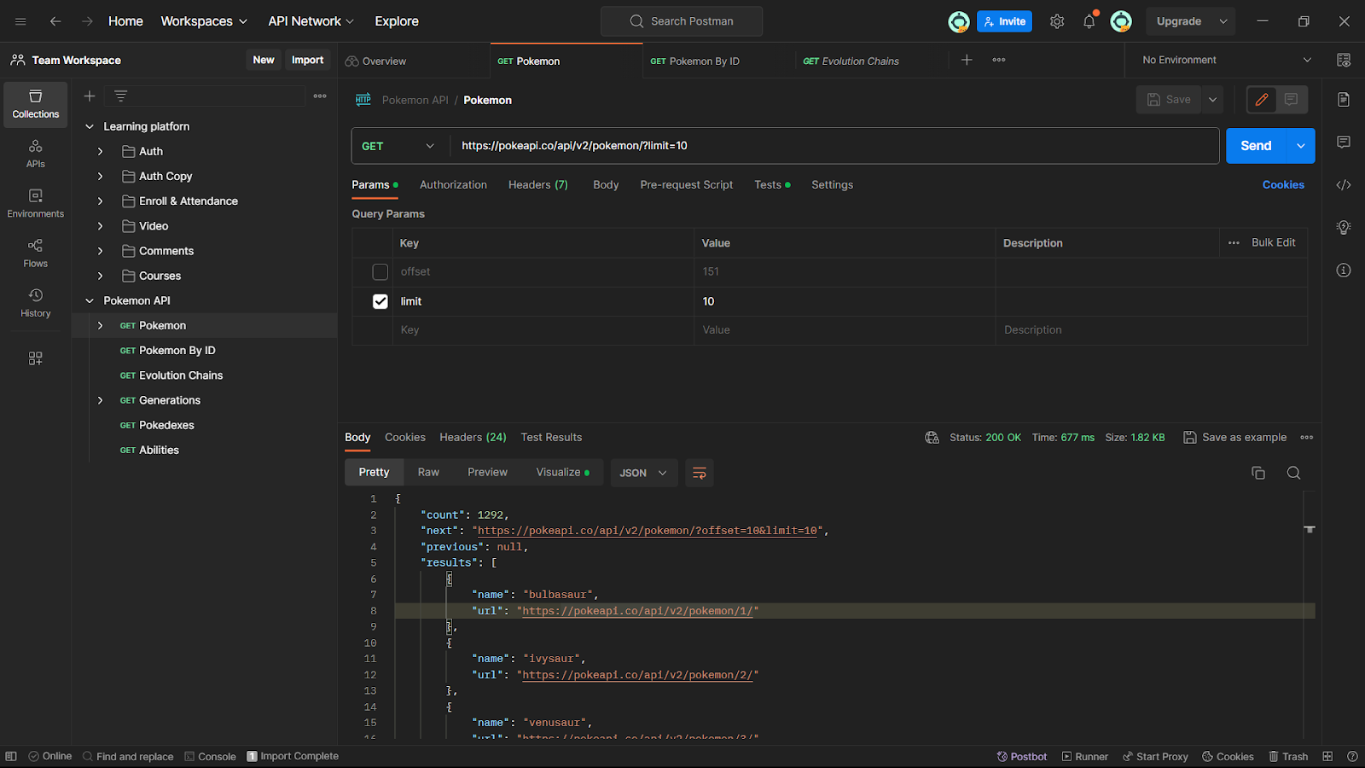Viewport: 1365px width, 768px height.
Task: Click the Send button
Action: [1256, 146]
